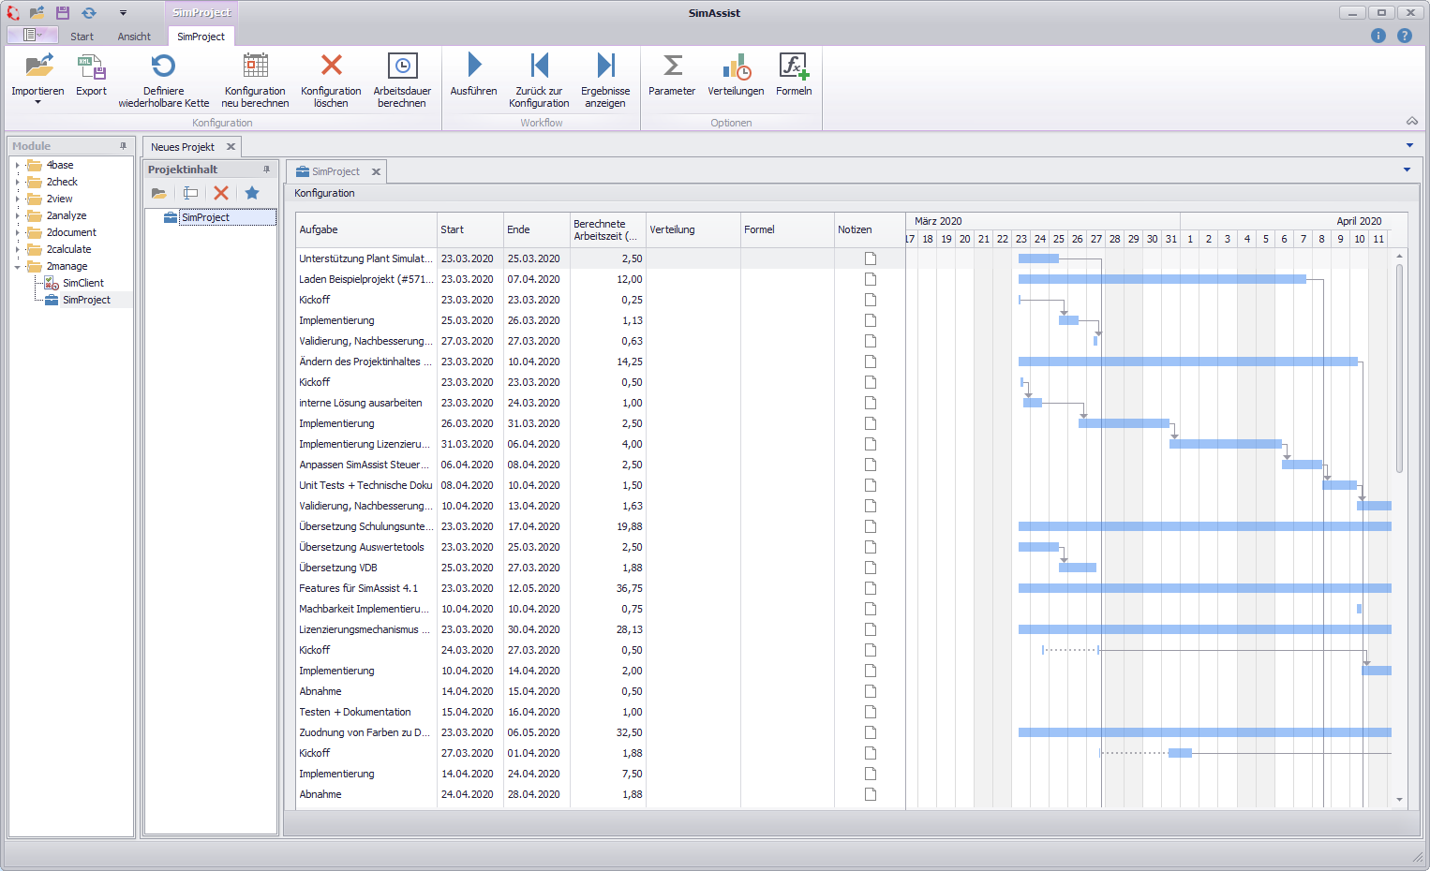Click the refresh icon in quick access bar
The height and width of the screenshot is (871, 1430).
[89, 13]
